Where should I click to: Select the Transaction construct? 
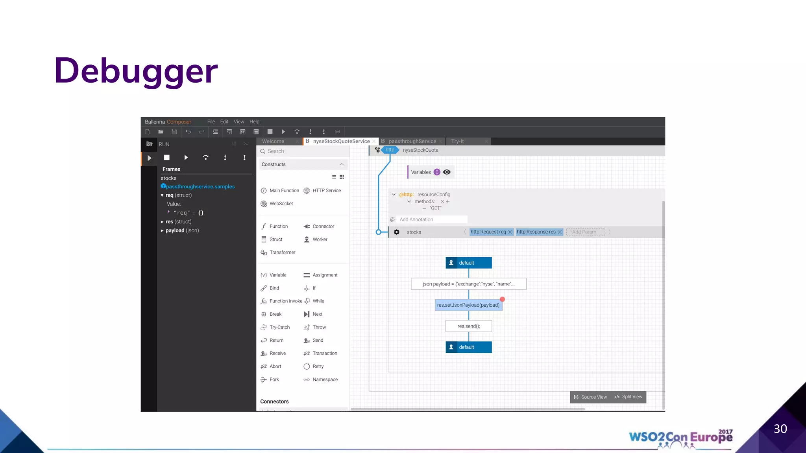coord(320,353)
